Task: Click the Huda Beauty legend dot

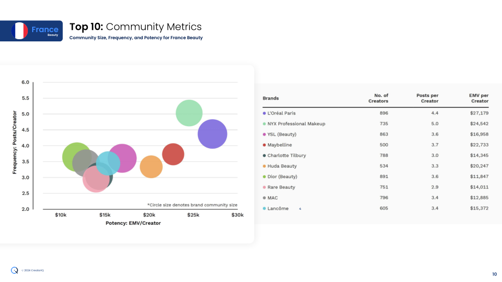Action: [264, 166]
